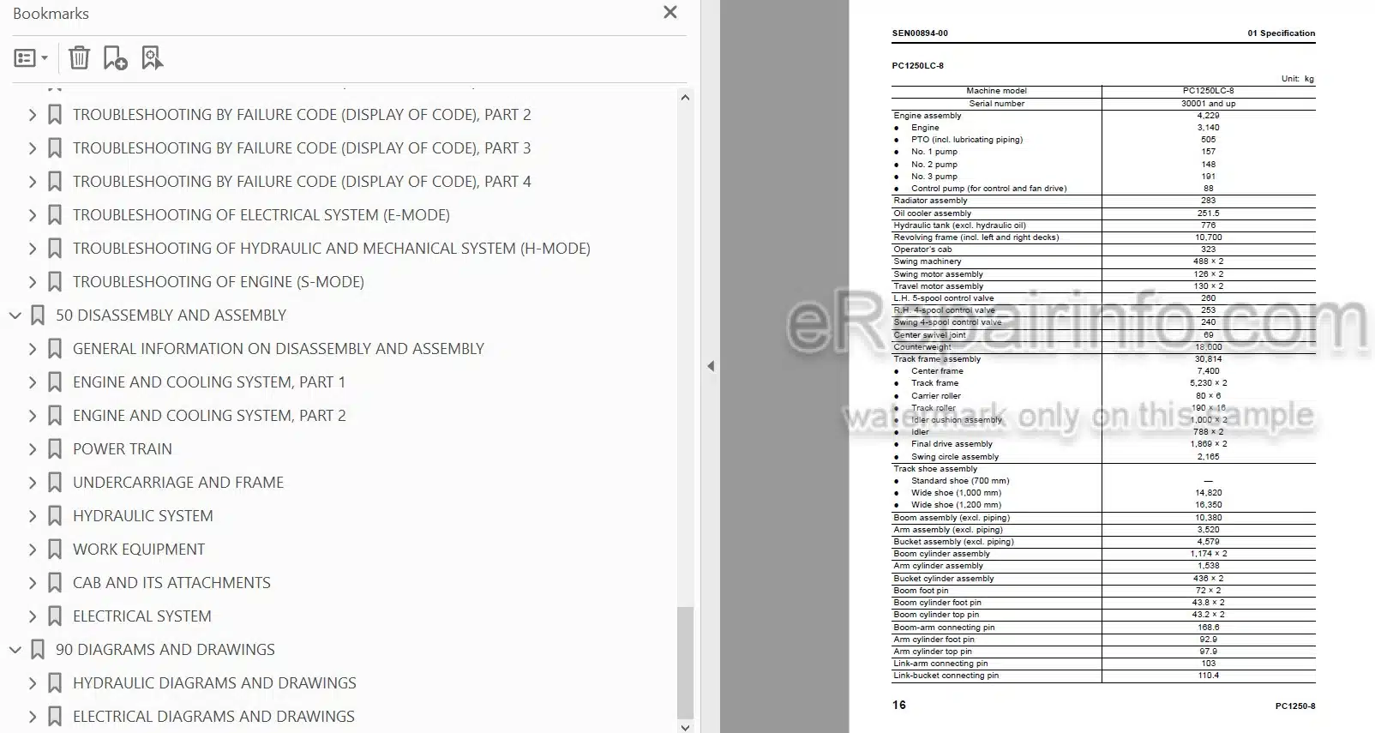1375x733 pixels.
Task: Click 'Counterweight' row in the specification table
Action: click(x=1103, y=347)
